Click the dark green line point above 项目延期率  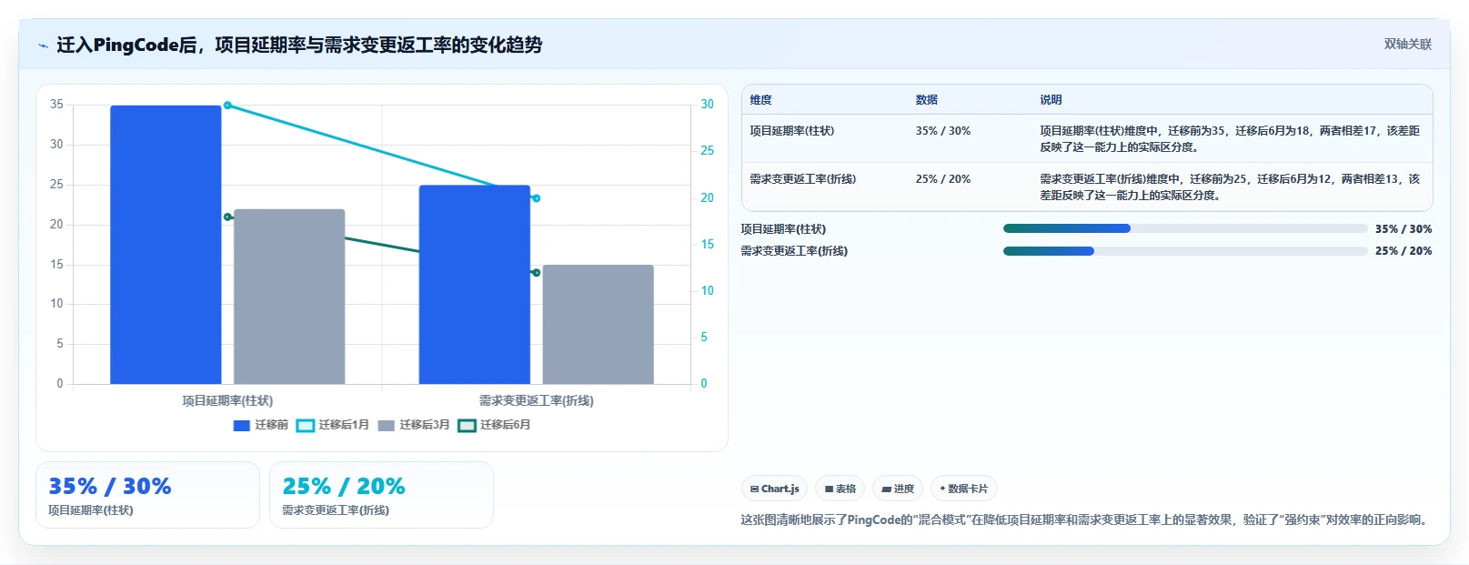[x=227, y=217]
